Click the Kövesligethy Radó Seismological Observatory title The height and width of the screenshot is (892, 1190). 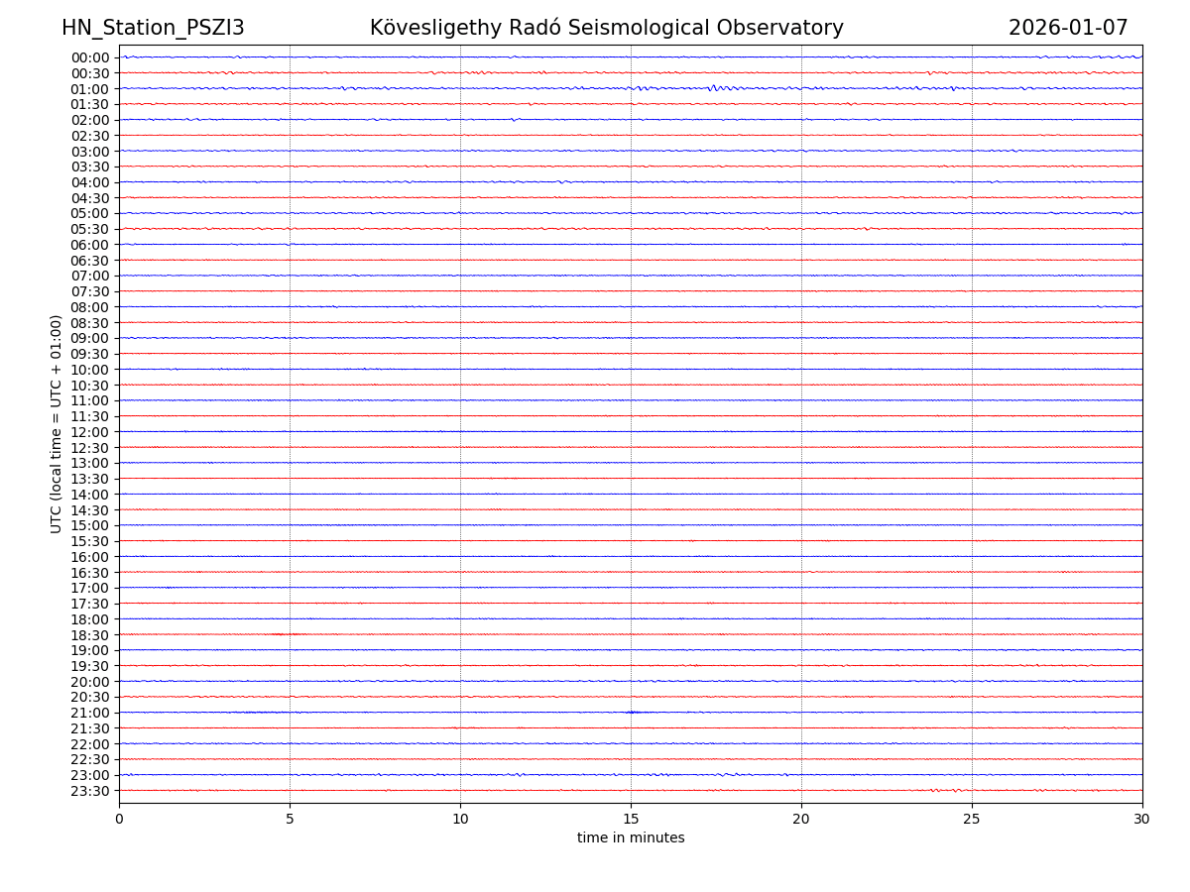point(606,29)
